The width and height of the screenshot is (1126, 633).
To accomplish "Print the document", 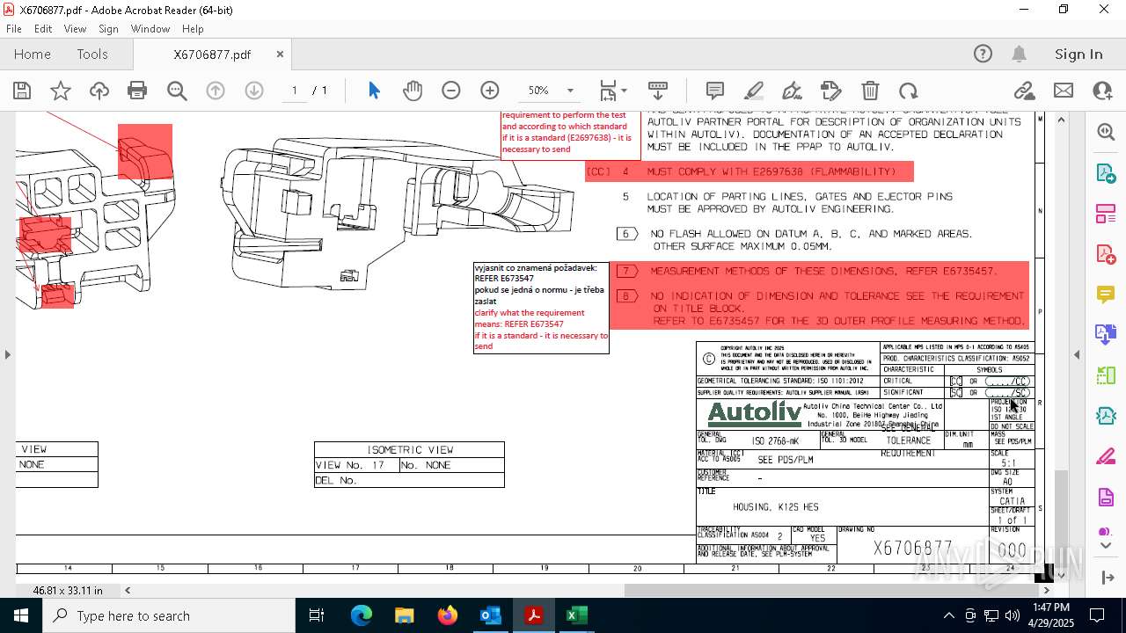I will pos(137,91).
